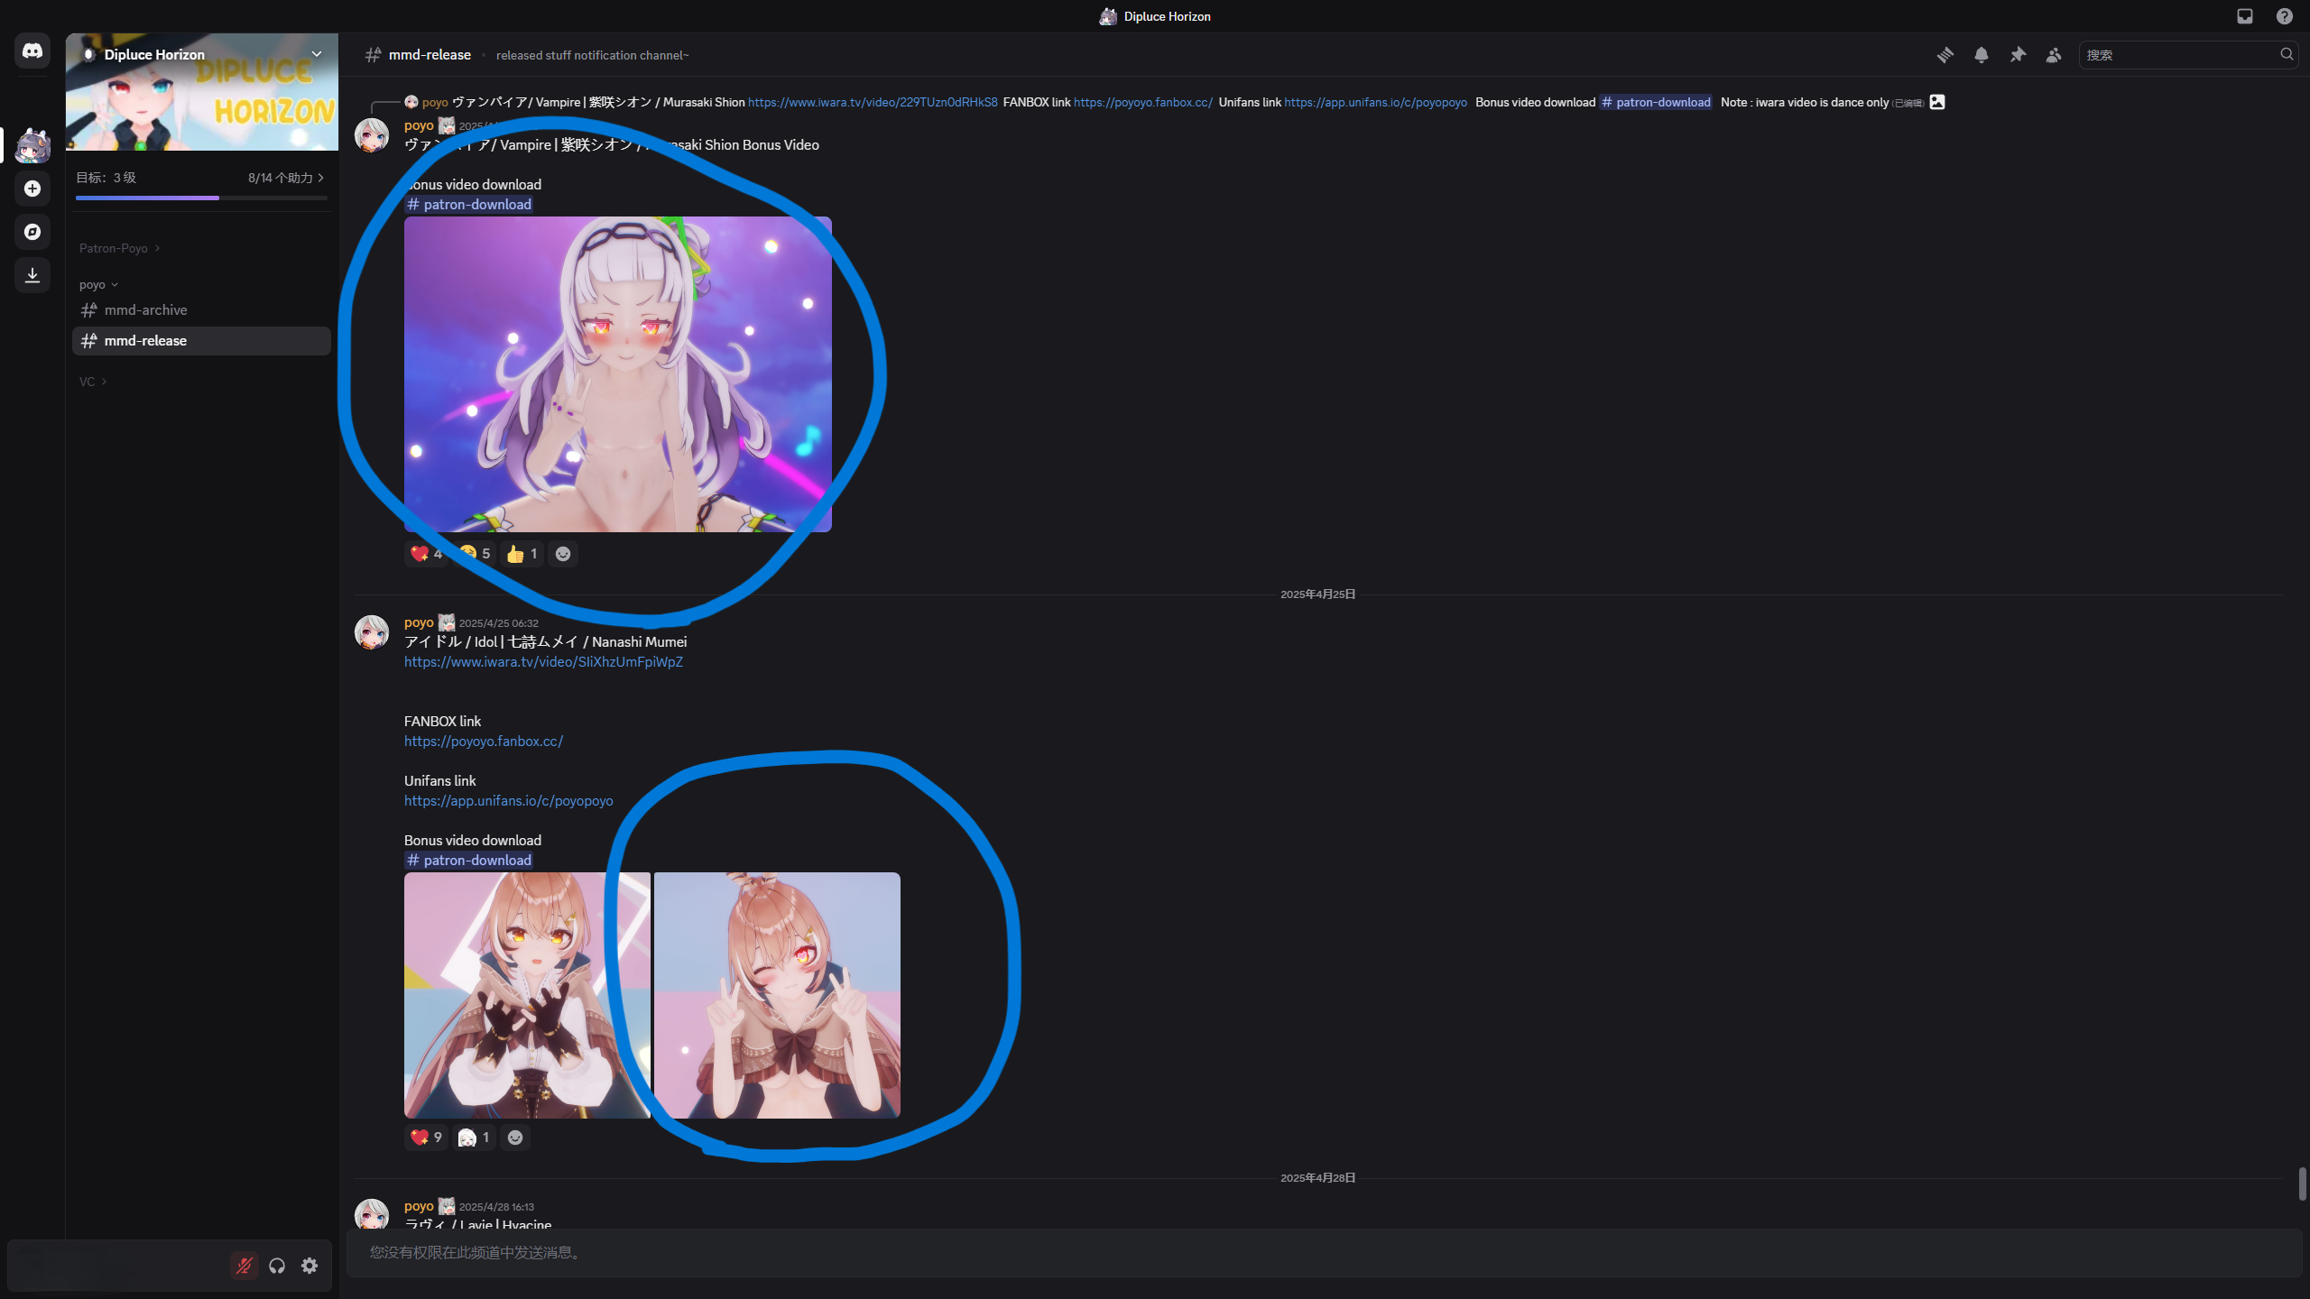
Task: Open the Discover servers compass icon
Action: click(x=32, y=232)
